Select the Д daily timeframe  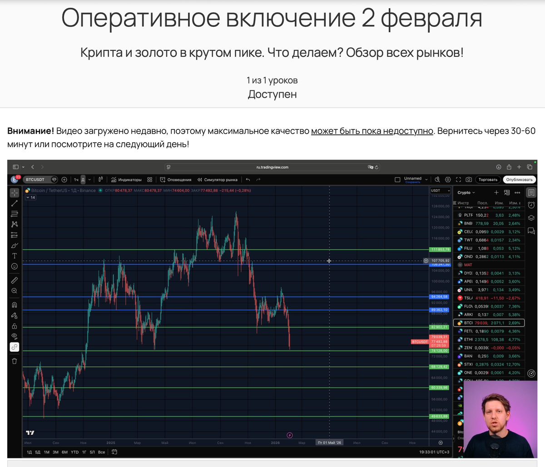[x=83, y=179]
